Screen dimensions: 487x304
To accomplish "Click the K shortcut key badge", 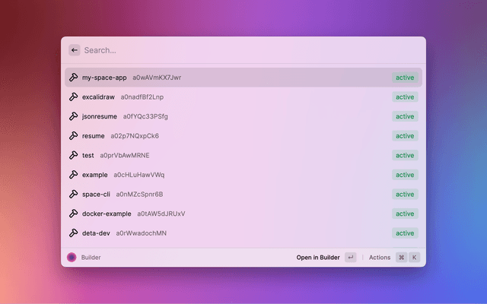I will click(415, 258).
